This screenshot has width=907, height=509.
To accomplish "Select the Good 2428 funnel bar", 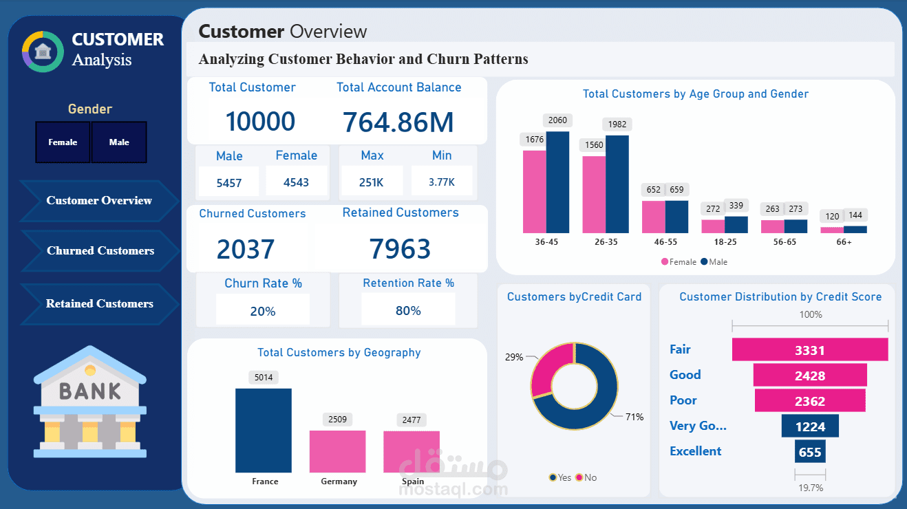I will (810, 376).
